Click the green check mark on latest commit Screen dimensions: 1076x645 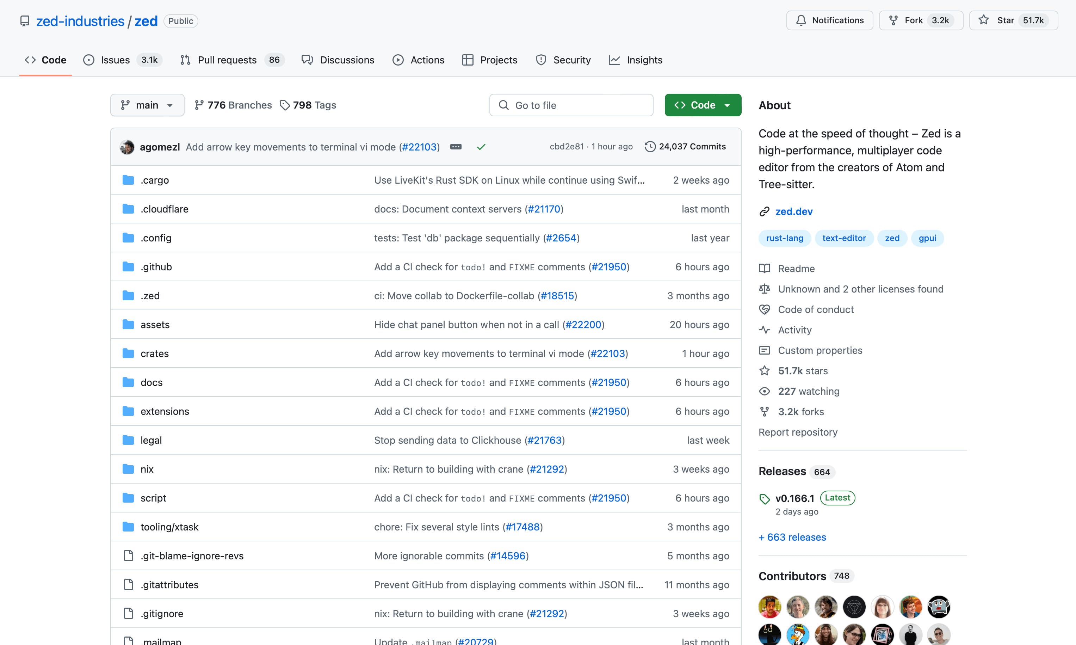coord(481,147)
